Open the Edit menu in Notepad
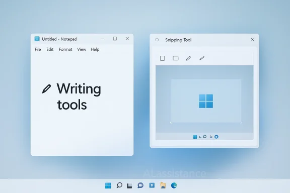 tap(50, 49)
